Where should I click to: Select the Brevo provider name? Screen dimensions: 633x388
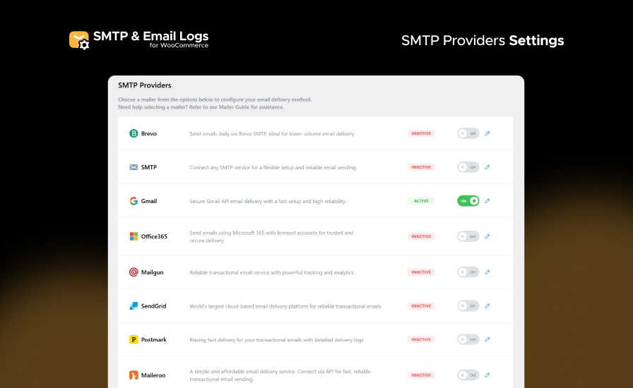point(149,133)
